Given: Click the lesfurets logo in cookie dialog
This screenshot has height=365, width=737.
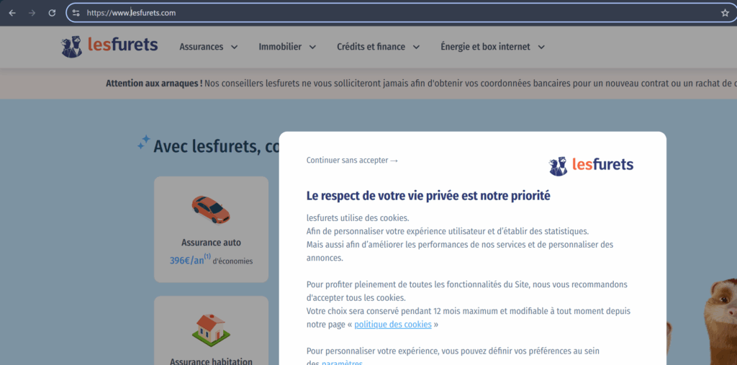Looking at the screenshot, I should [591, 166].
